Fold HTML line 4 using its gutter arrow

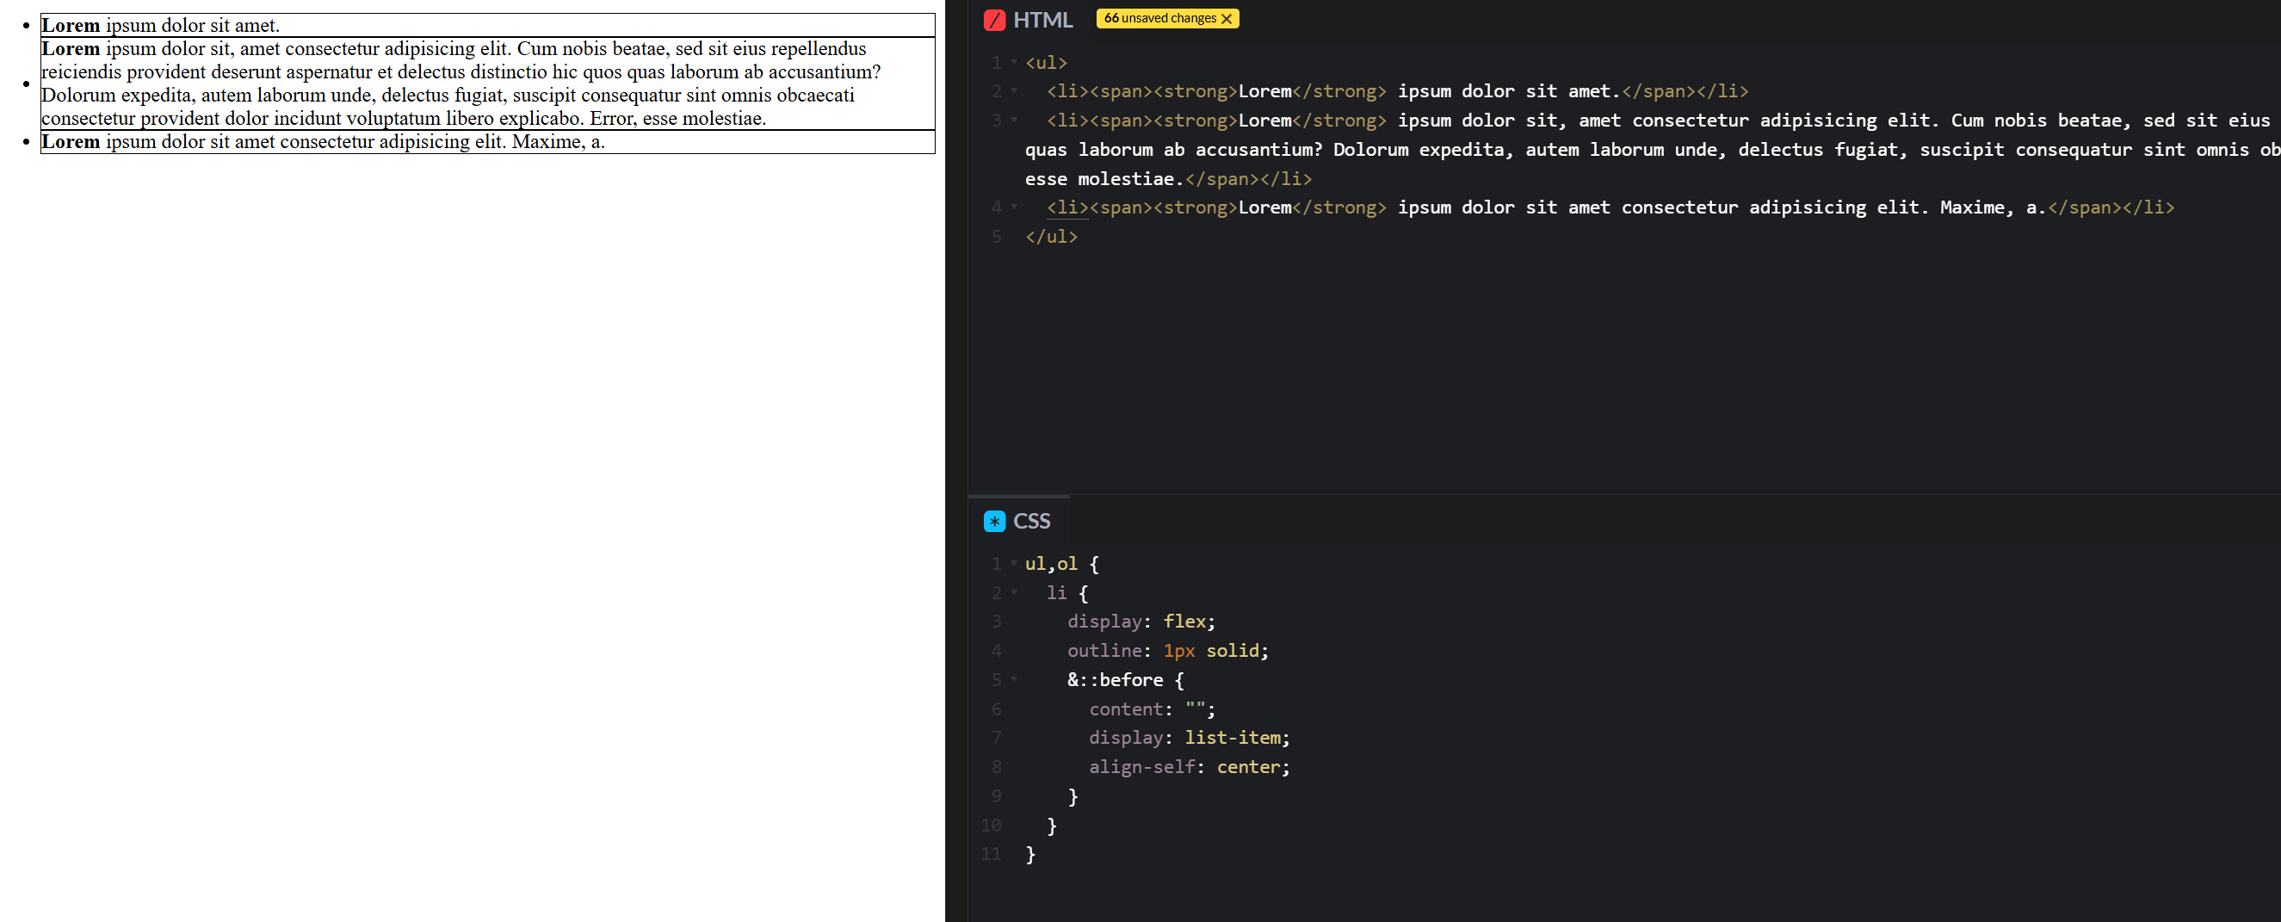(1014, 207)
